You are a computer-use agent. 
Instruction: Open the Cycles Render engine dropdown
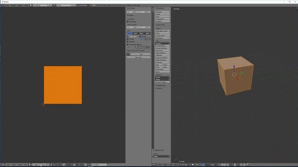(84, 5)
